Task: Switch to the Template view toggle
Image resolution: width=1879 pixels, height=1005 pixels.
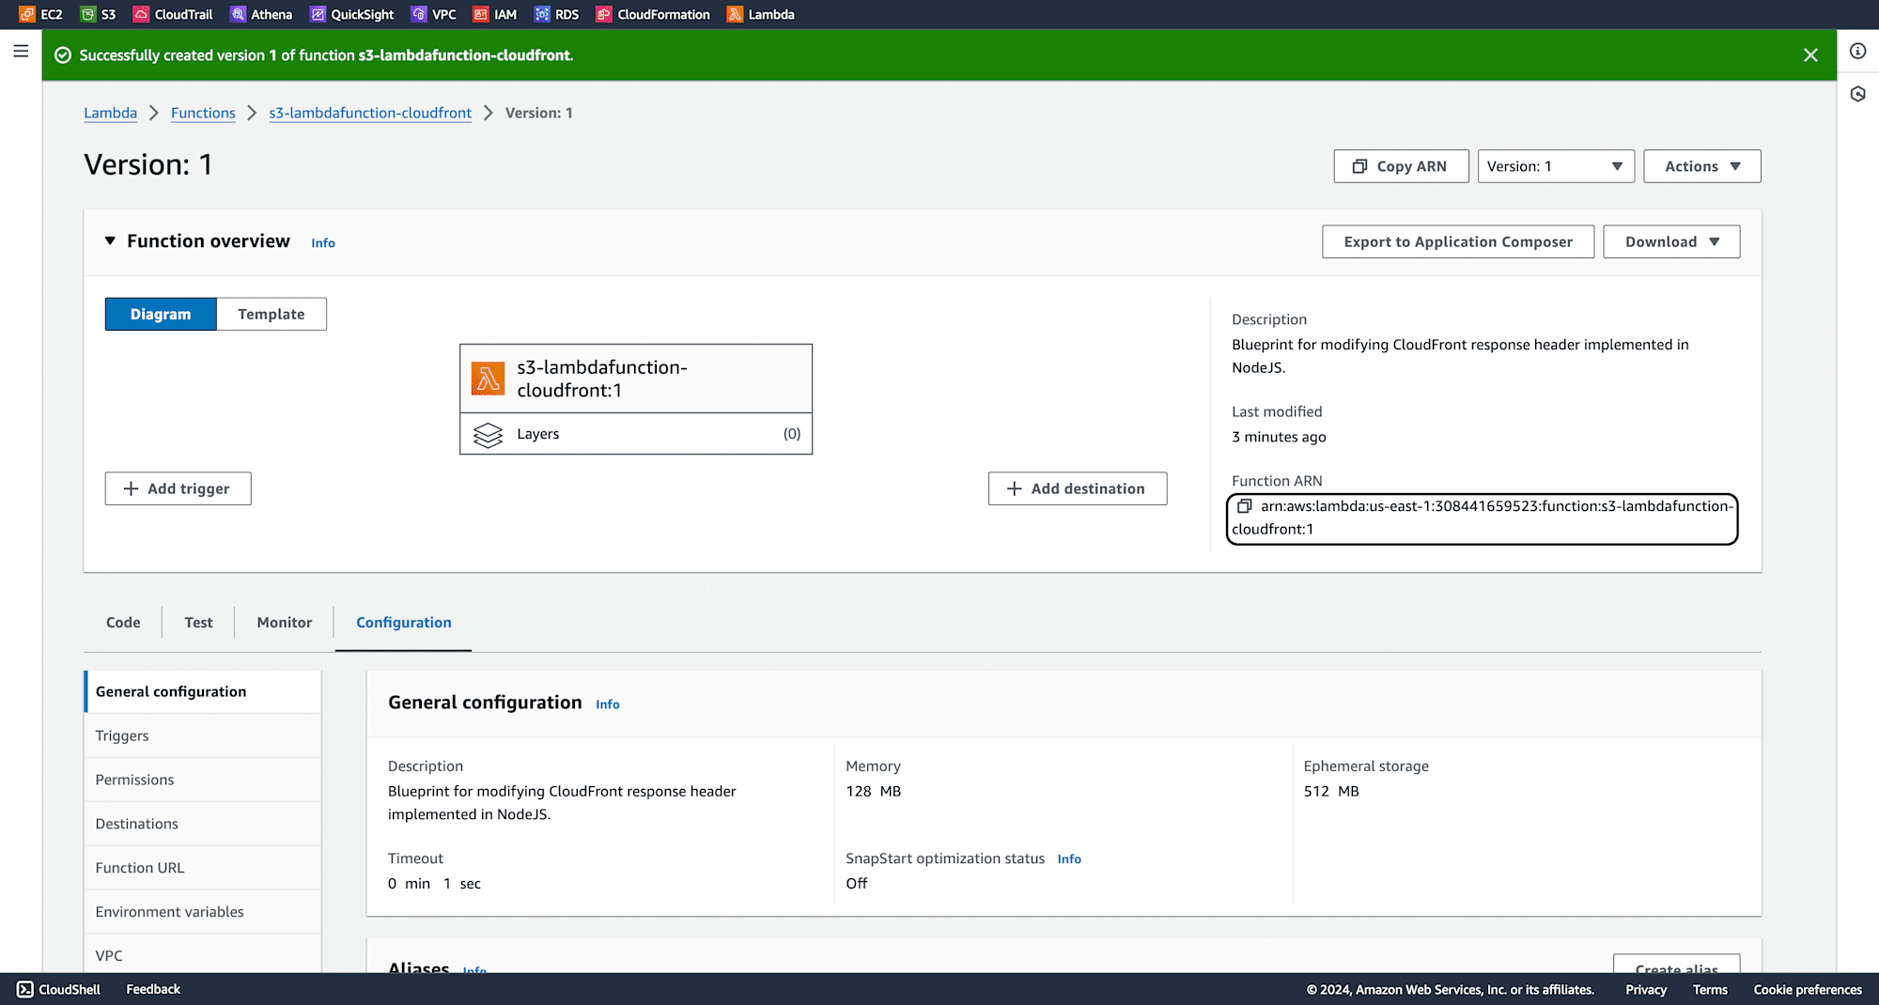Action: click(x=272, y=314)
